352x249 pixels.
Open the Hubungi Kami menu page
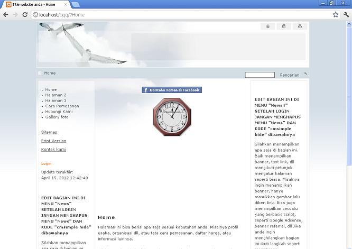59,112
